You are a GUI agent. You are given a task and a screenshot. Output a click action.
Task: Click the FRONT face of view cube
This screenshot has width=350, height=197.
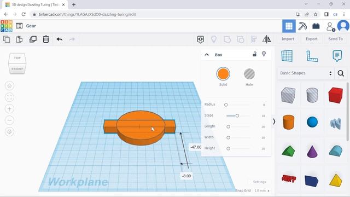pos(17,69)
